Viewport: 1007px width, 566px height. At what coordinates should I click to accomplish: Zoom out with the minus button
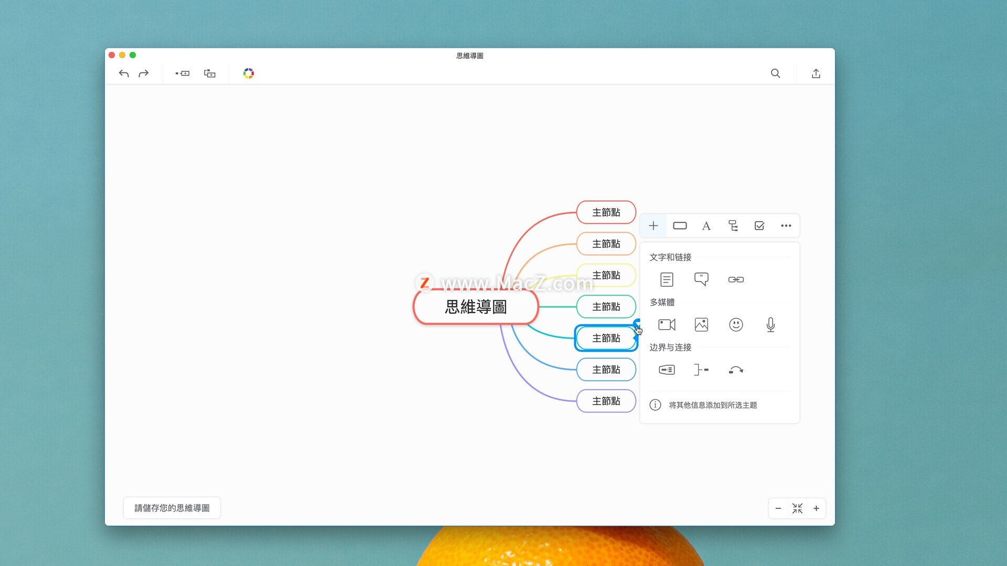coord(778,508)
